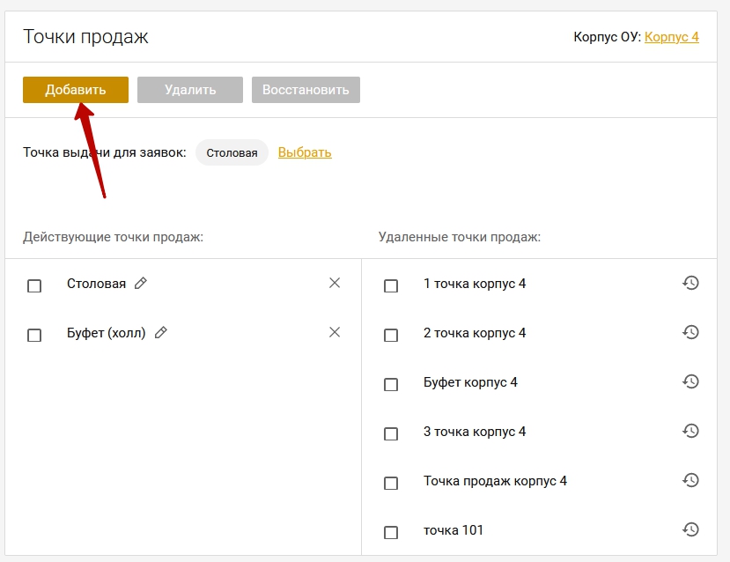Screen dimensions: 730x562
Task: Tick the Буфет корпус 4 checkbox
Action: 391,384
